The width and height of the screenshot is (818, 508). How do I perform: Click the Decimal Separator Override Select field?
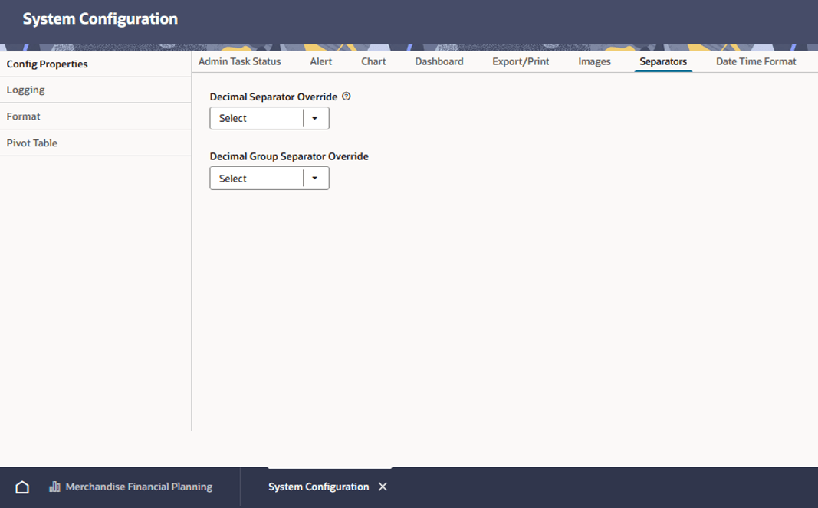[269, 119]
